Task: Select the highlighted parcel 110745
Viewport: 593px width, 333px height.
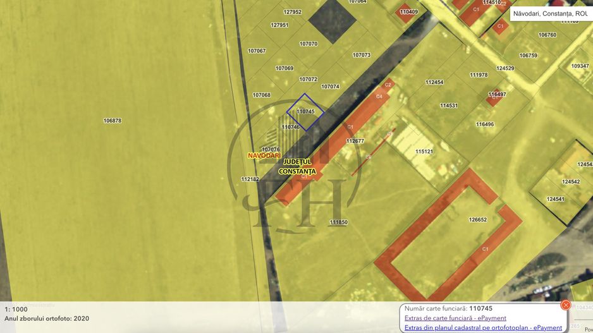Action: pyautogui.click(x=305, y=112)
